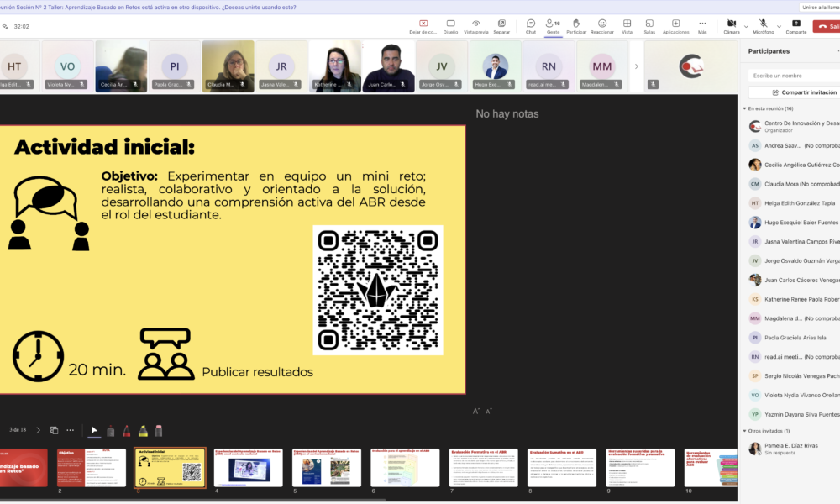Click the red Salir hang-up button
The image size is (840, 504).
tap(827, 26)
